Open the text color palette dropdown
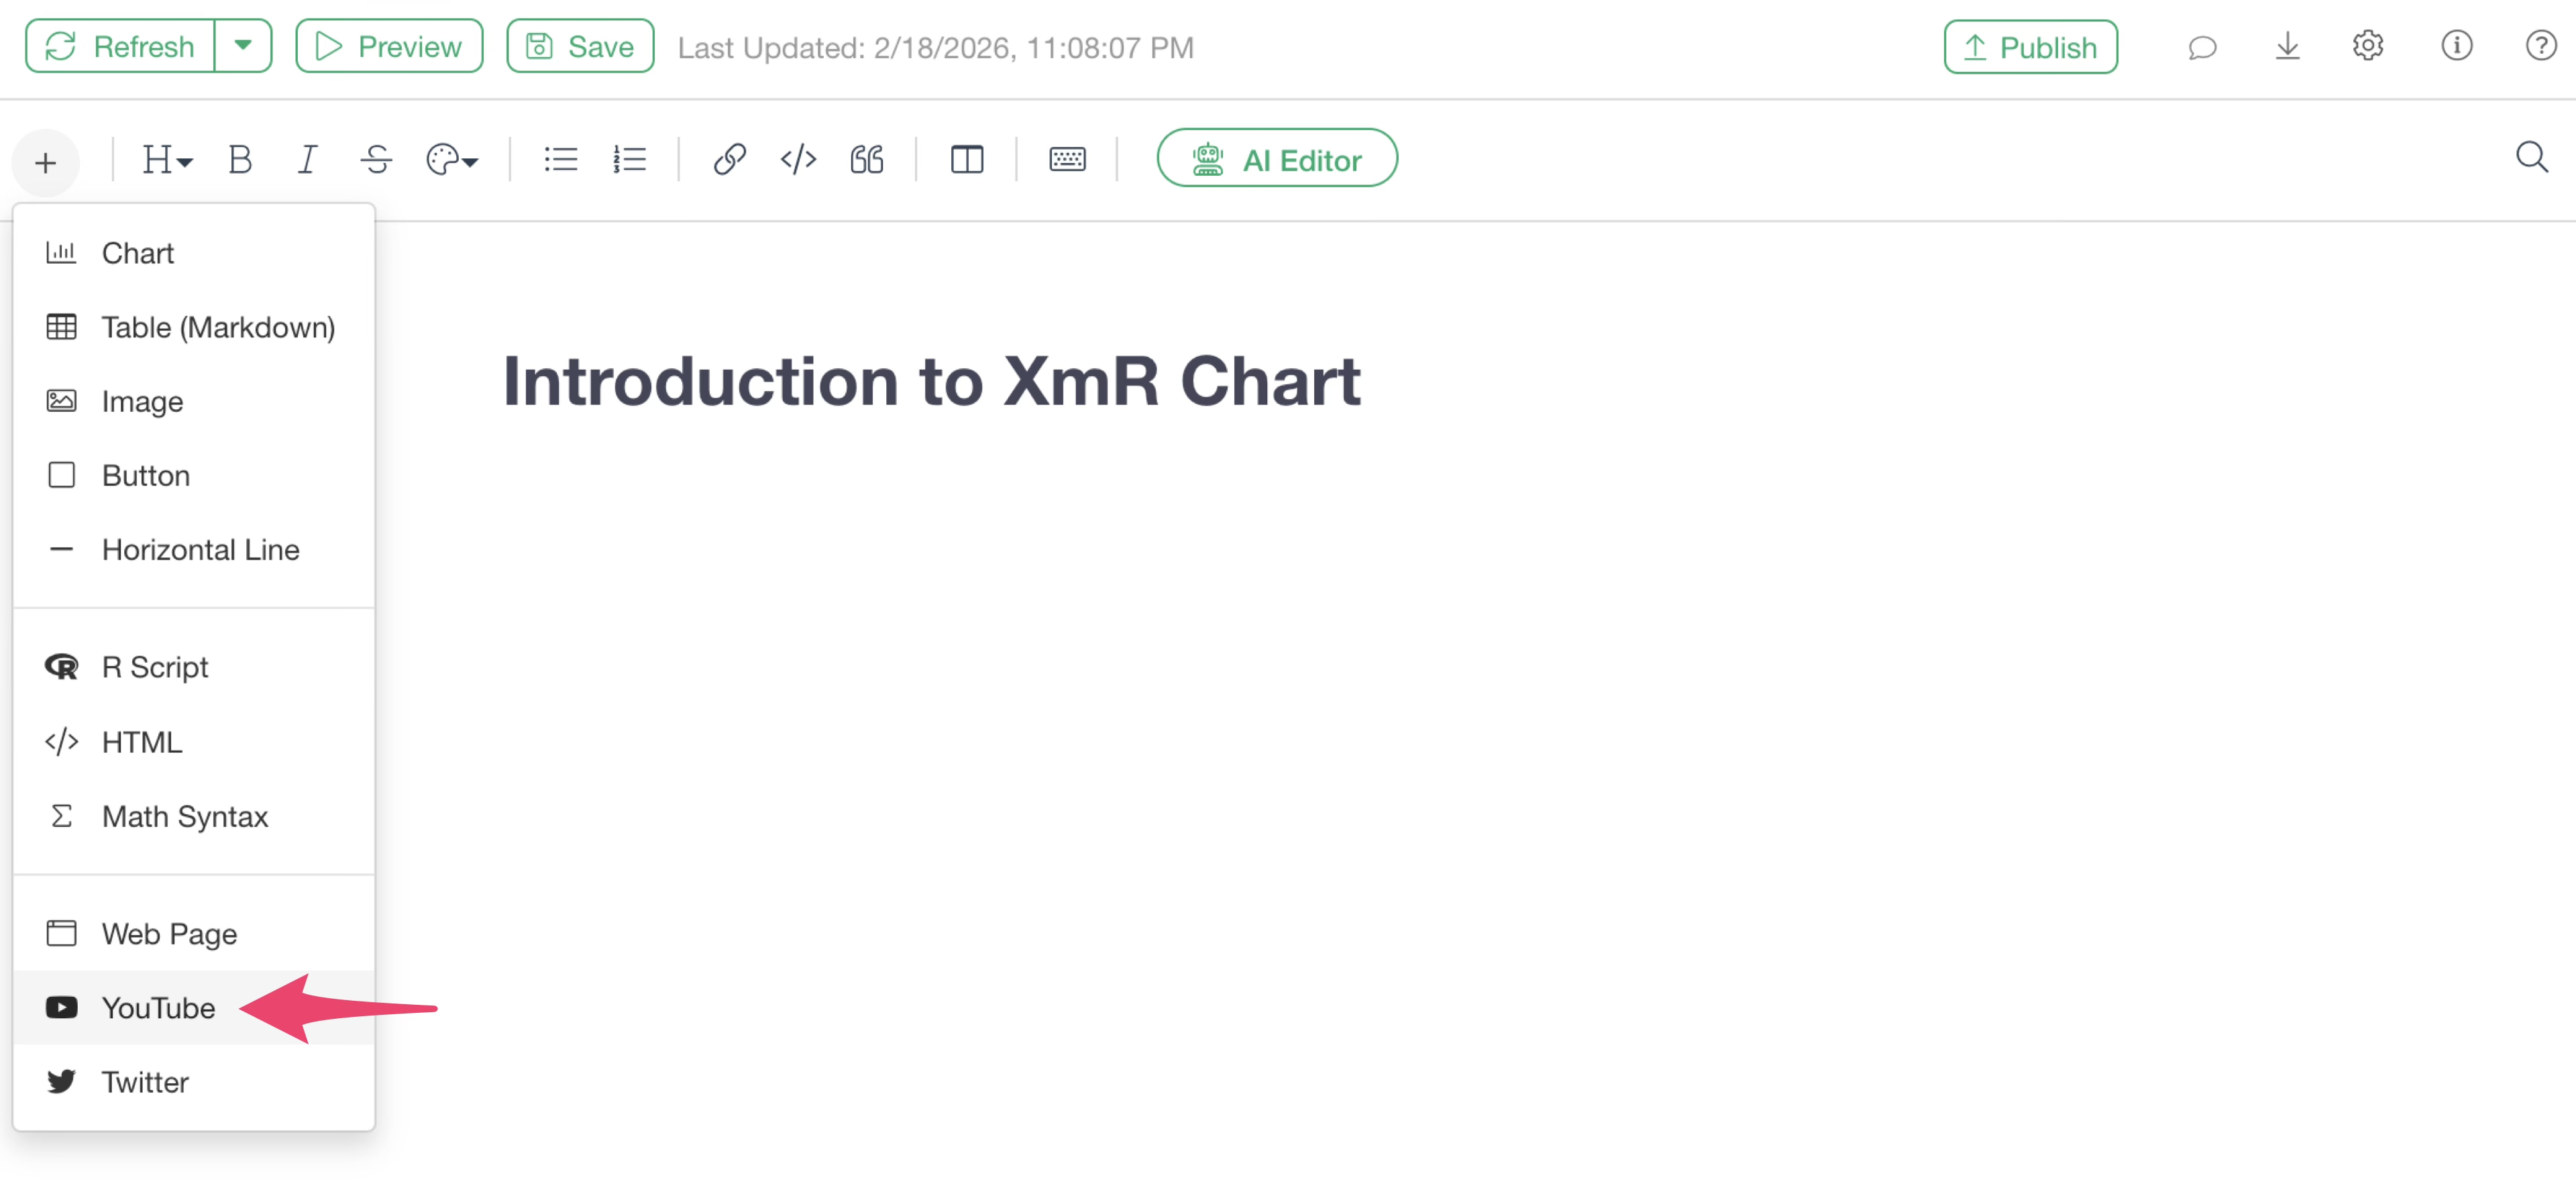This screenshot has width=2576, height=1202. [452, 160]
